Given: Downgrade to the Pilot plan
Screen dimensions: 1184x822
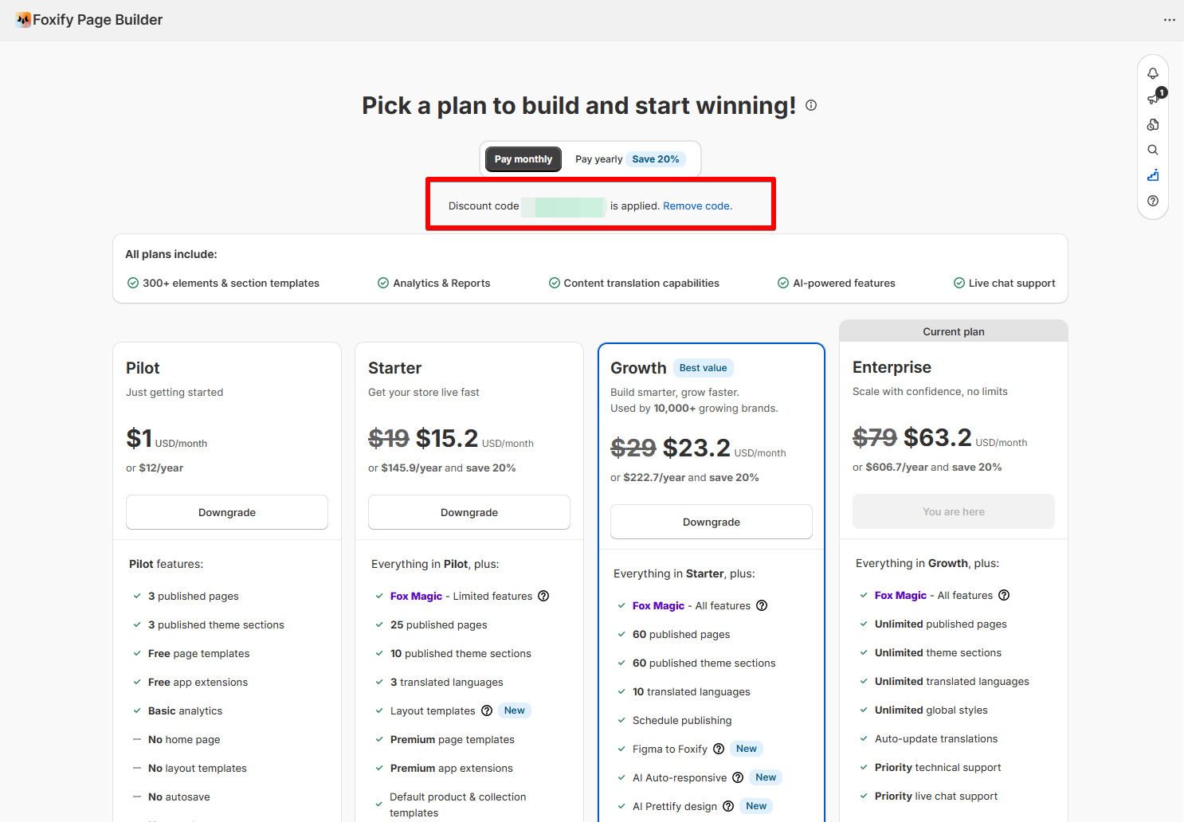Looking at the screenshot, I should 227,512.
